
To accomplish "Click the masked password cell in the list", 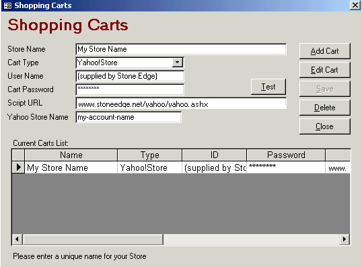I will [286, 167].
